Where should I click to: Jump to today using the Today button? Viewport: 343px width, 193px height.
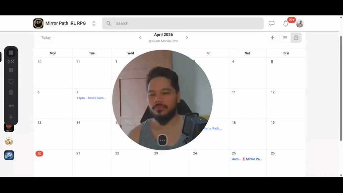coord(46,38)
